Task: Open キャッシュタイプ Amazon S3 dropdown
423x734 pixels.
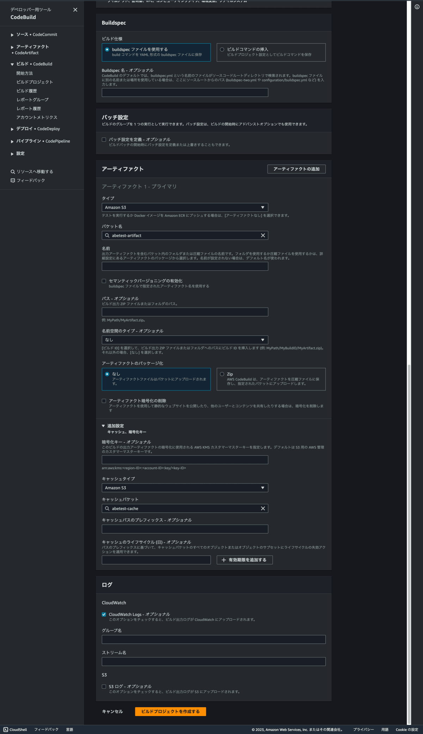Action: [185, 488]
